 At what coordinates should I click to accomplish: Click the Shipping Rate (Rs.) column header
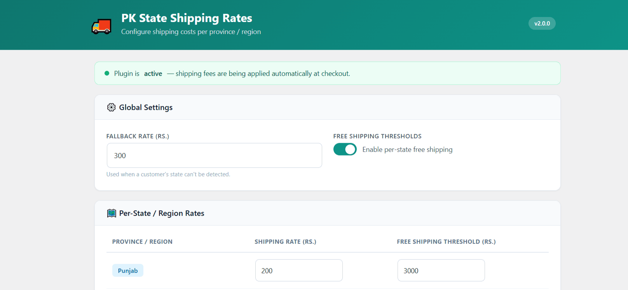pos(285,242)
